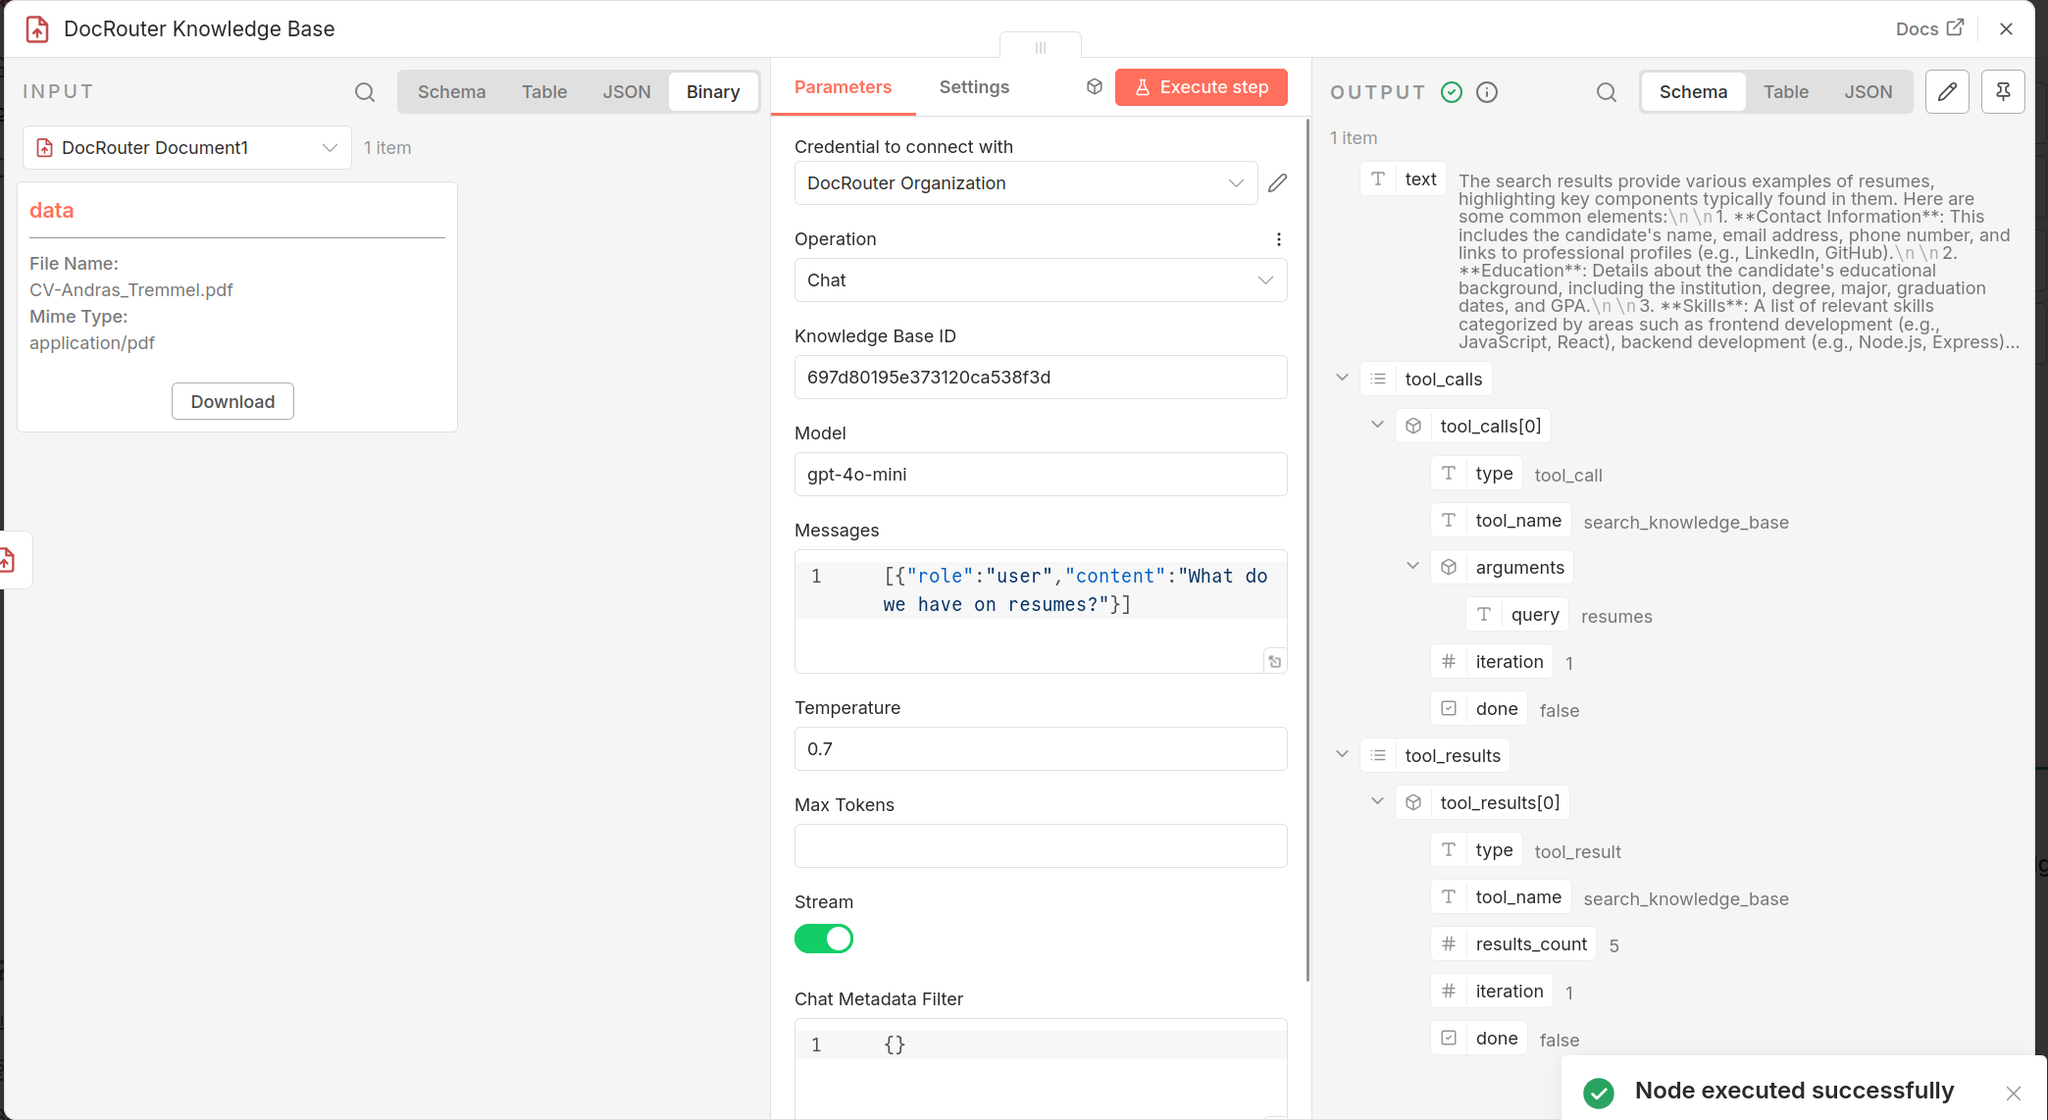Click the text field type icon
The height and width of the screenshot is (1120, 2048).
pos(1378,178)
